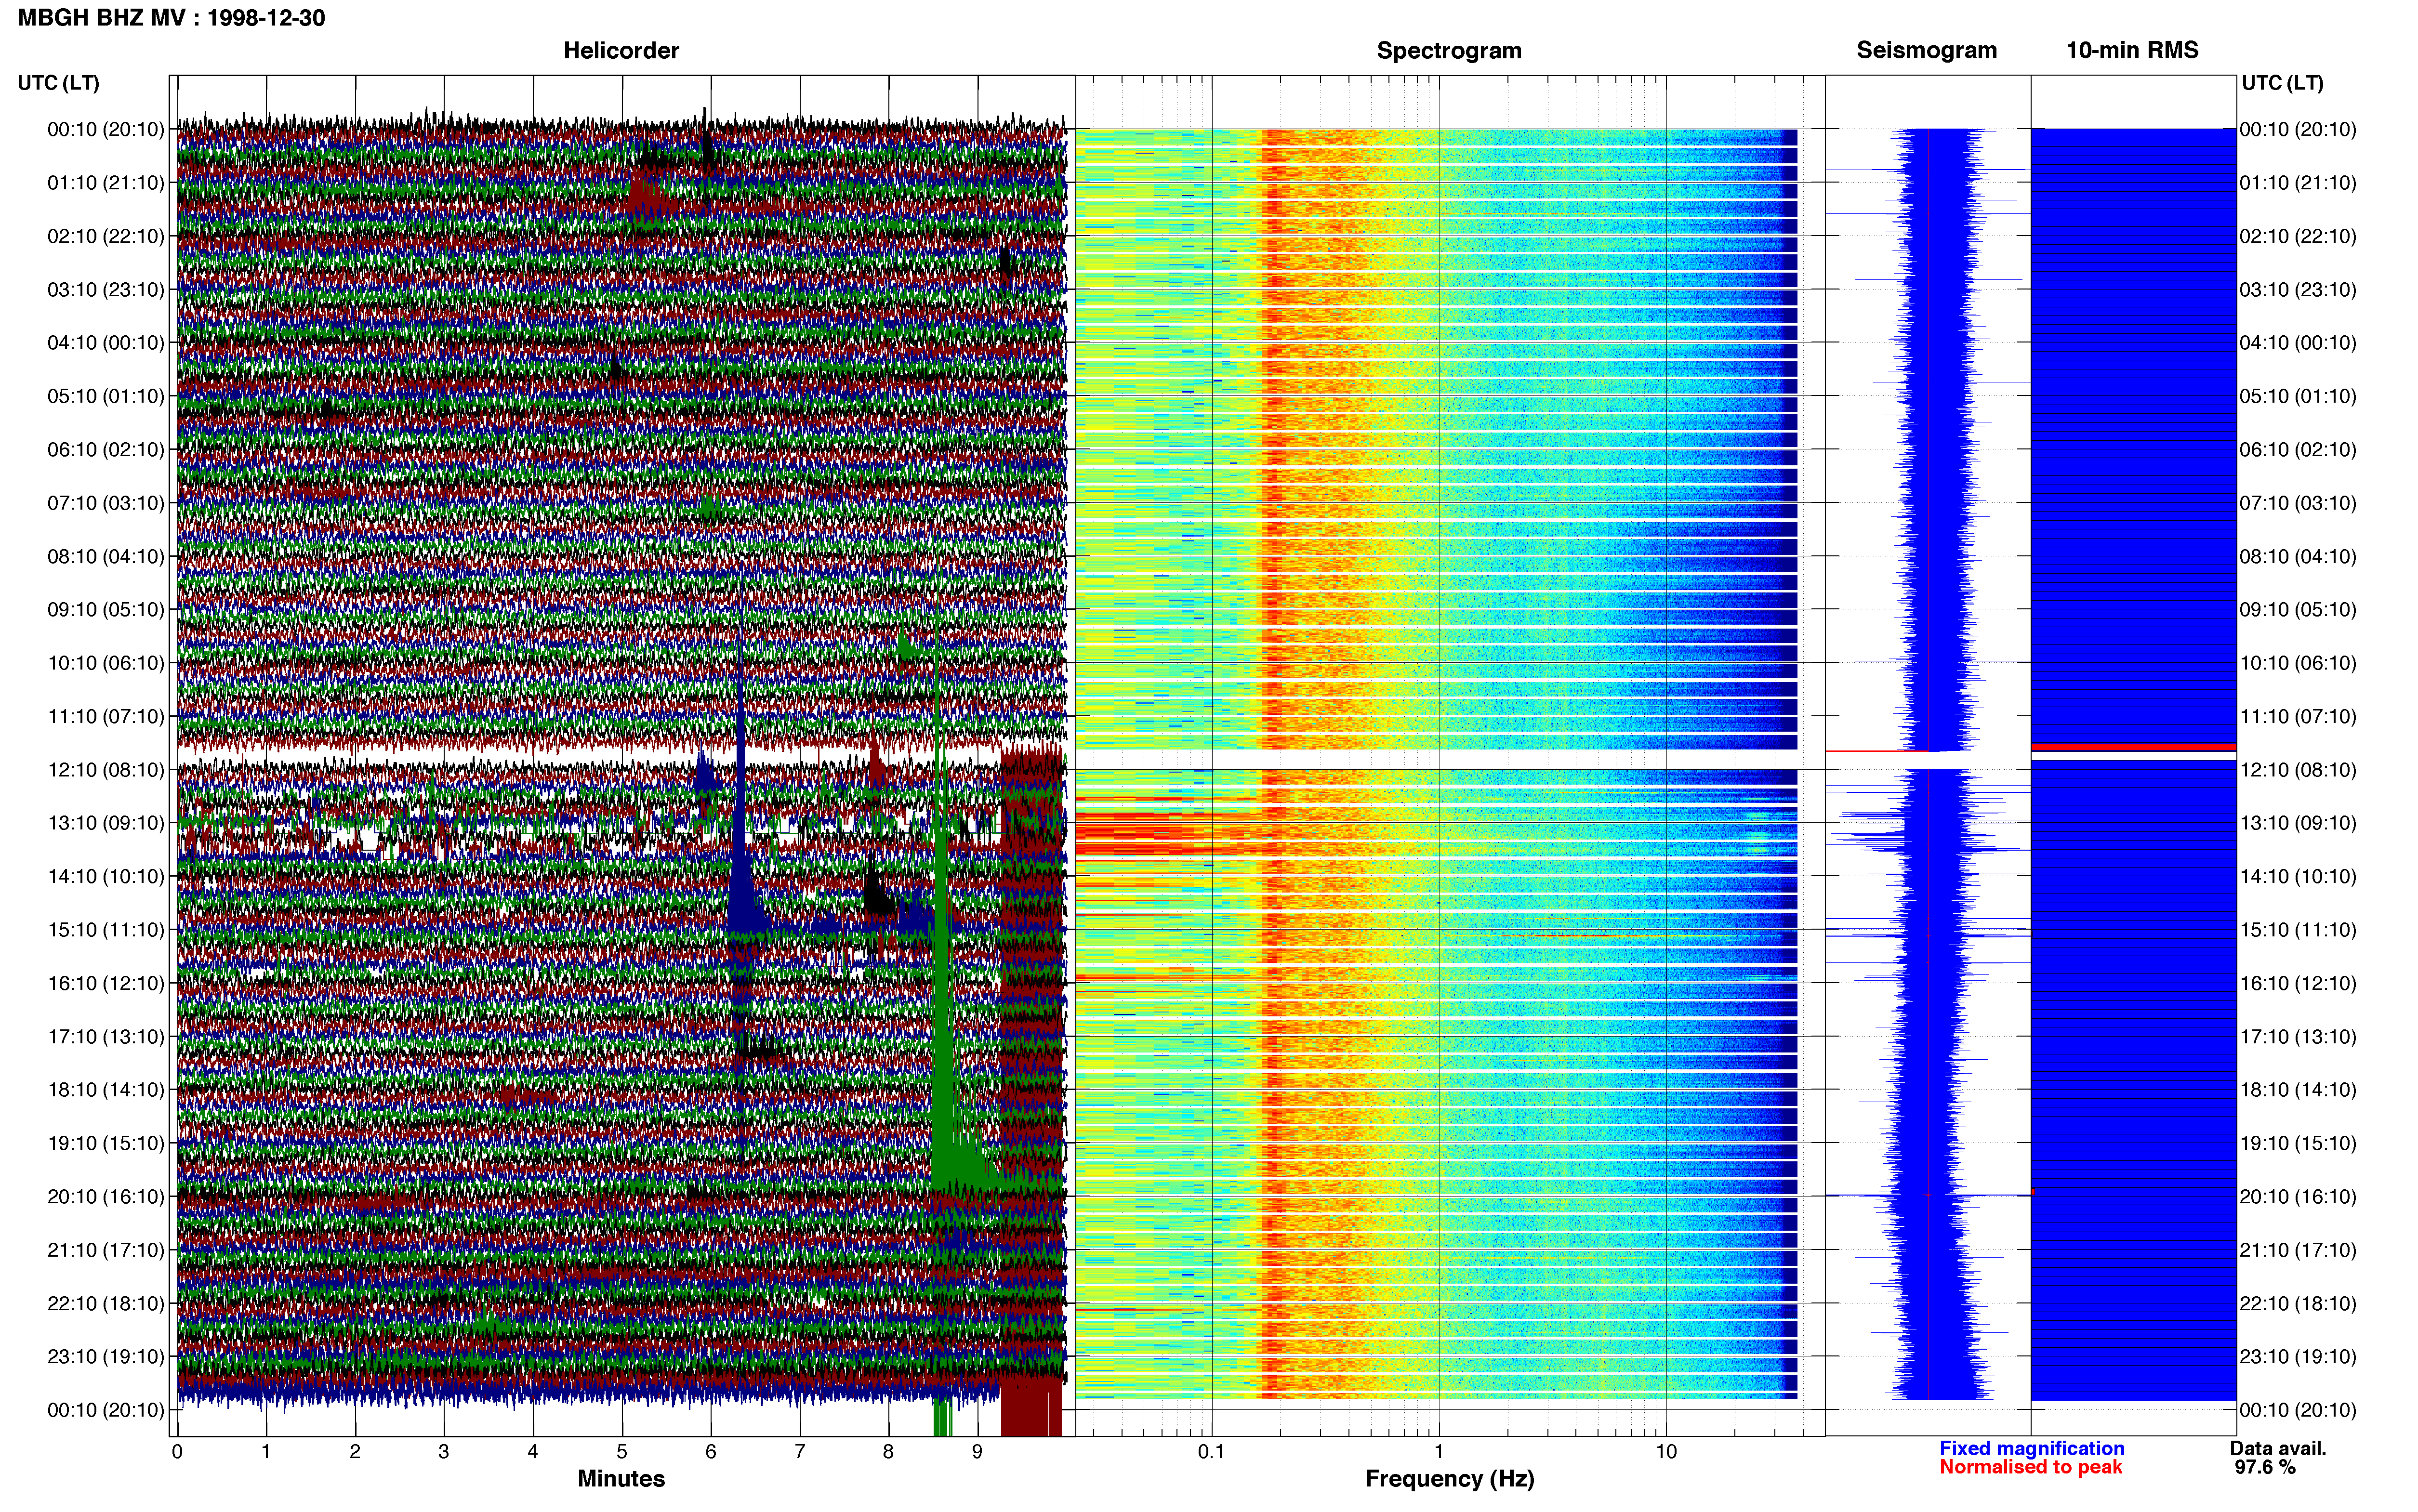Image resolution: width=2418 pixels, height=1512 pixels.
Task: Click left time label '09:10 (05:10)'
Action: click(x=106, y=610)
